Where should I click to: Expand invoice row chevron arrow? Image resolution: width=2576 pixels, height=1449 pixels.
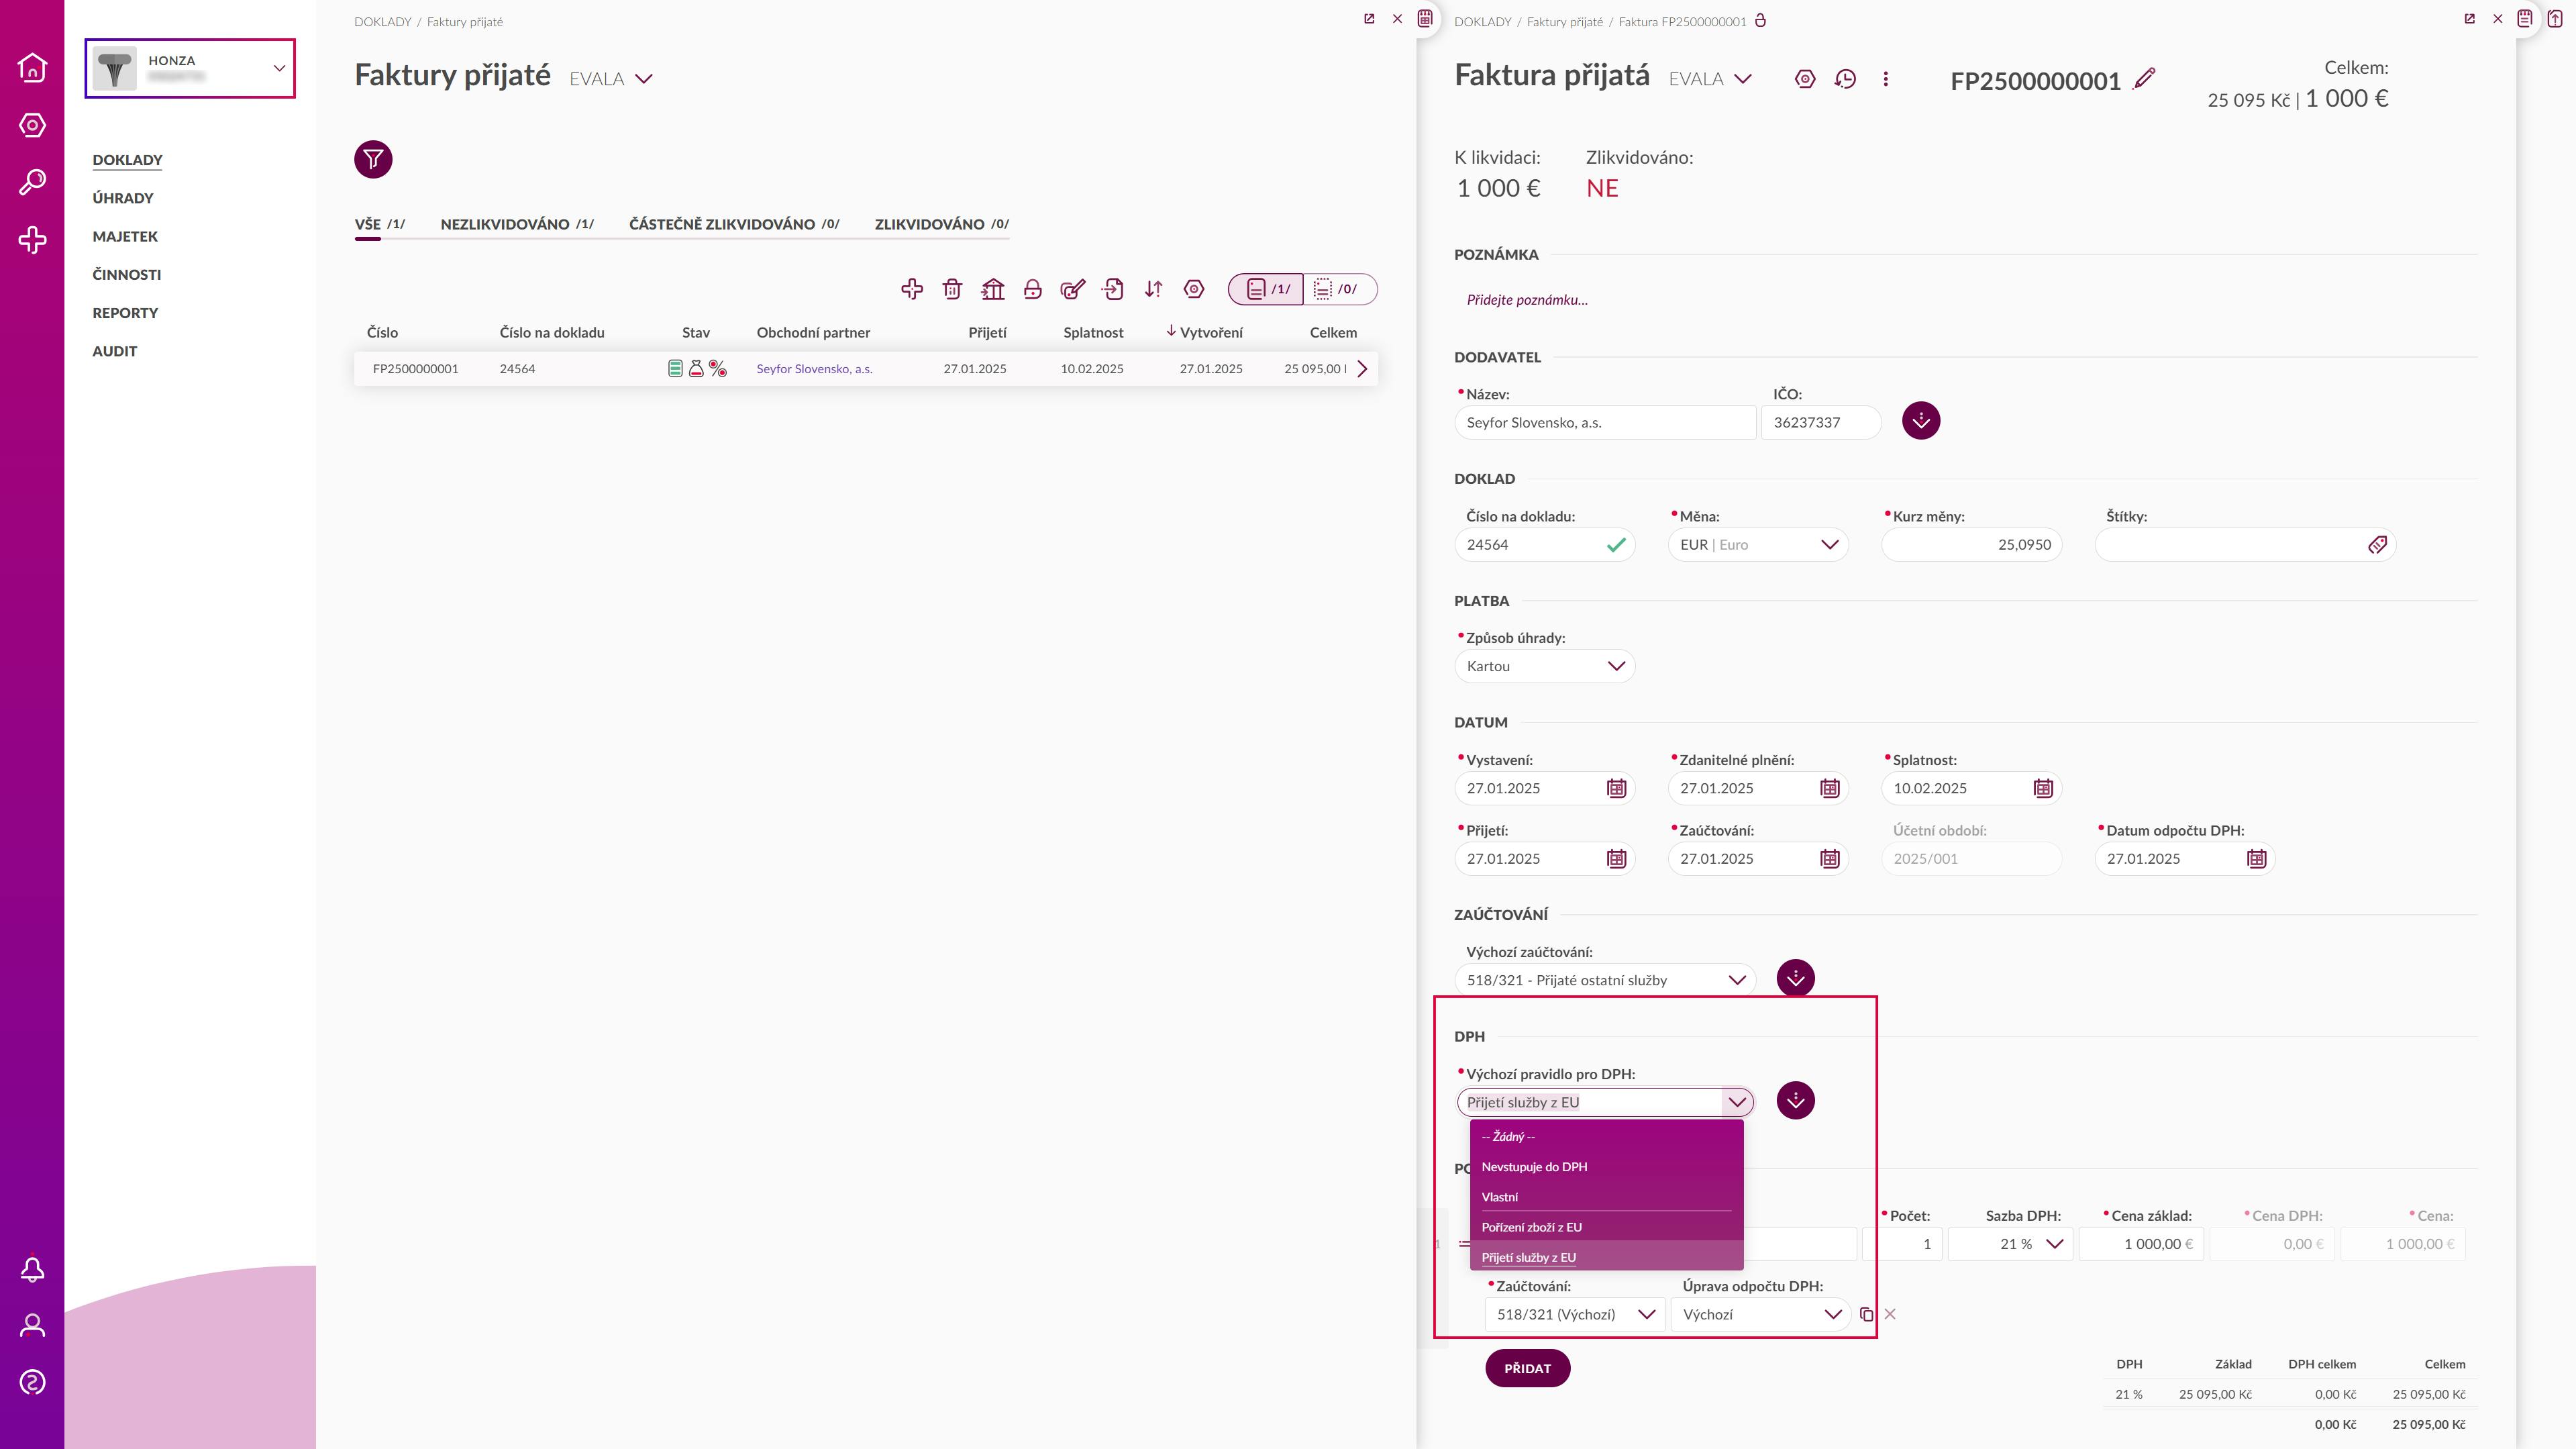click(1362, 369)
